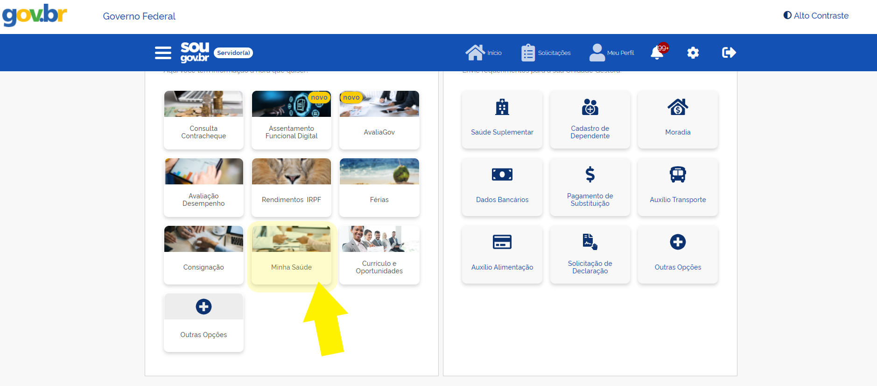Open Solicitações in navigation bar
877x386 pixels.
tap(546, 53)
